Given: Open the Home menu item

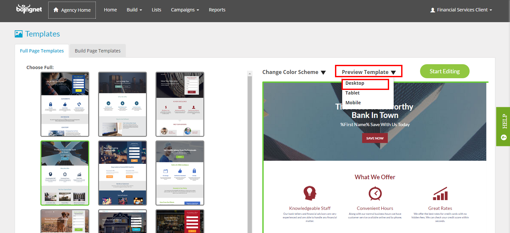Looking at the screenshot, I should 110,10.
